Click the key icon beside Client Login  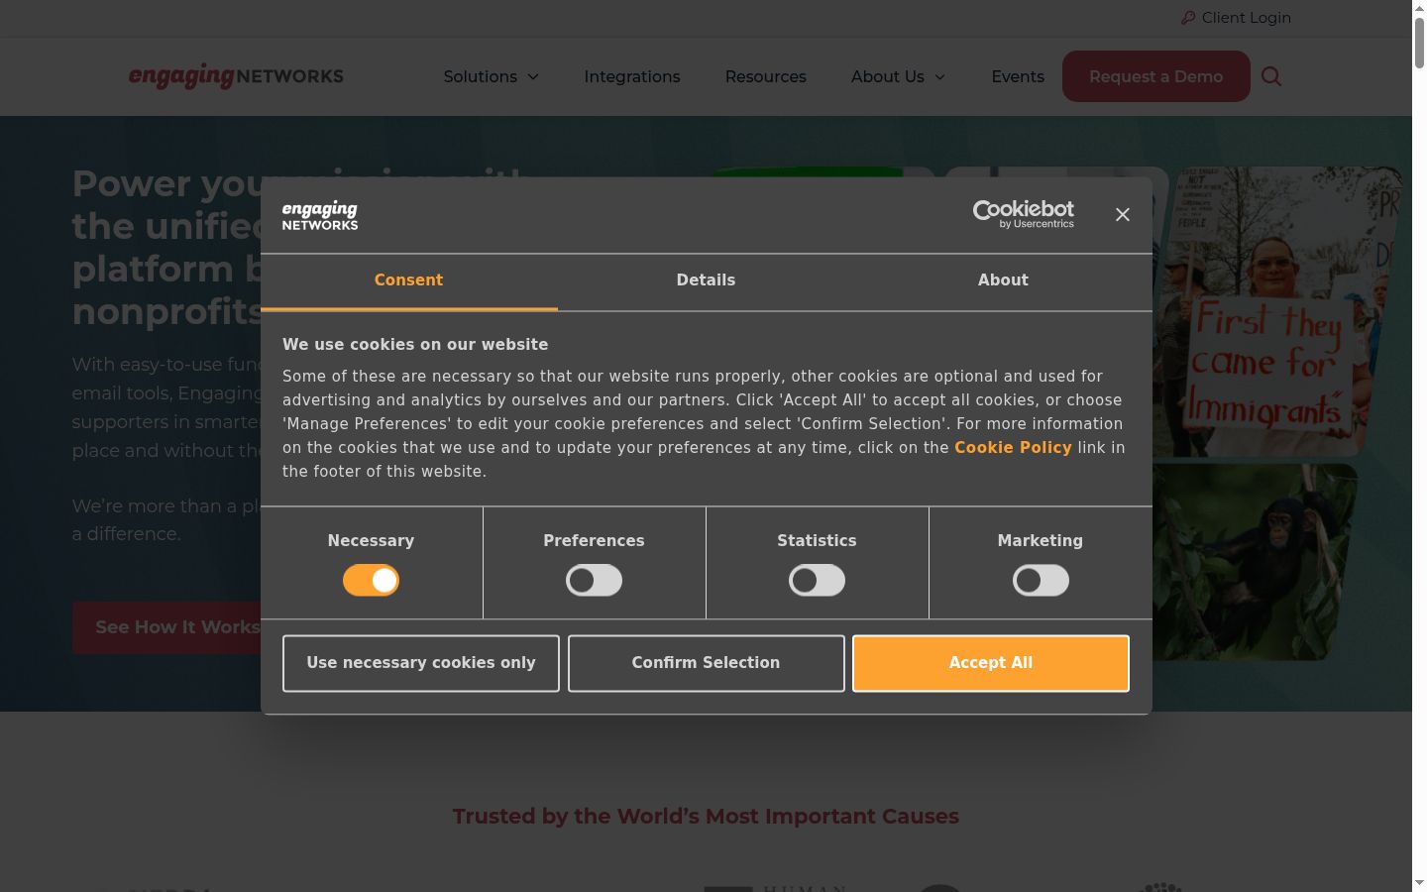(x=1188, y=18)
